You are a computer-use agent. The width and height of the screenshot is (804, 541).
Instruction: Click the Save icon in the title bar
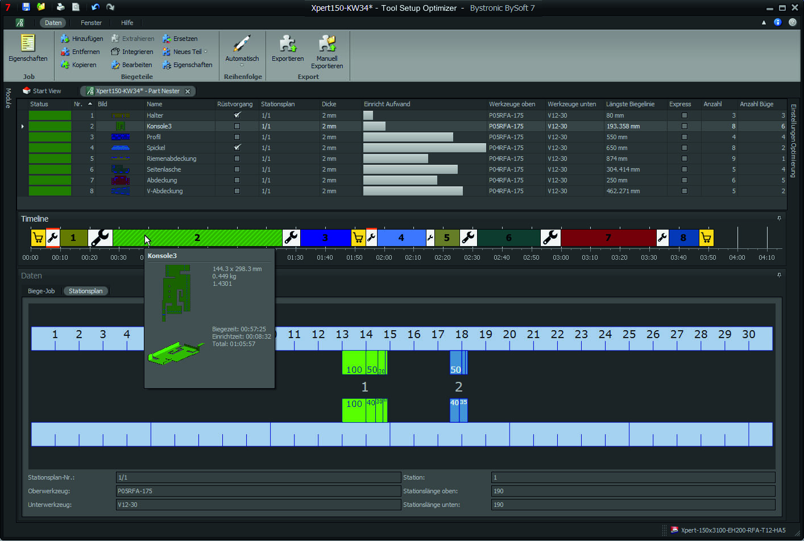coord(26,7)
